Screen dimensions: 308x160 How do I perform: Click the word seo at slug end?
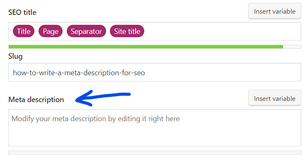coord(139,73)
